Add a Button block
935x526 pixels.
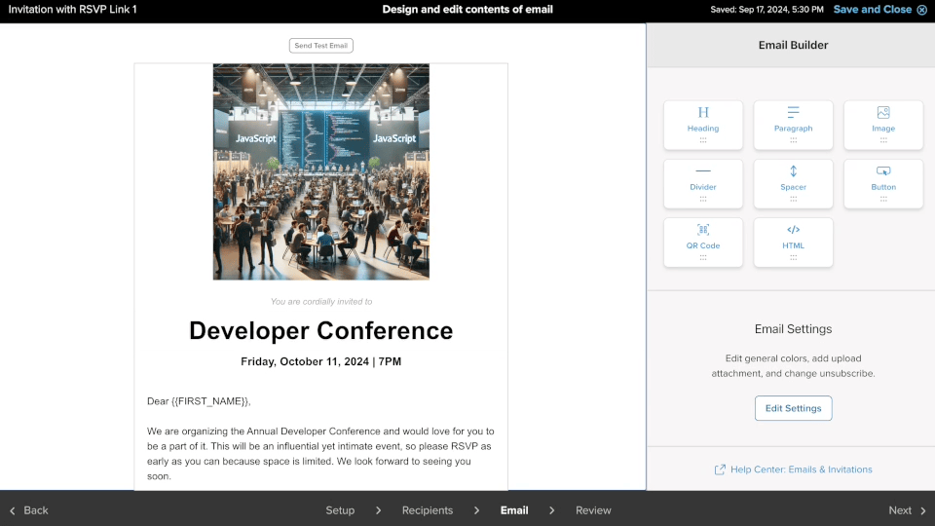click(x=883, y=184)
